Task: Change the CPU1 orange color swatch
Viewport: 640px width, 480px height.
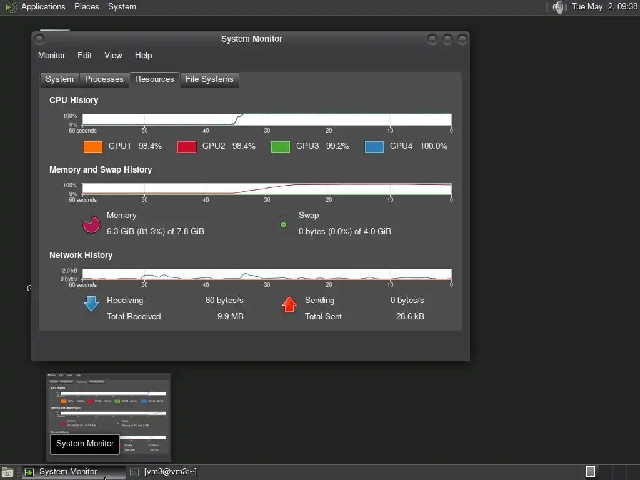Action: 93,146
